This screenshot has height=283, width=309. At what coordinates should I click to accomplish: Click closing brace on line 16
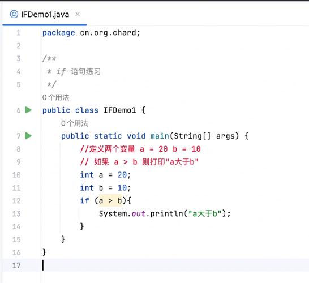(x=45, y=252)
